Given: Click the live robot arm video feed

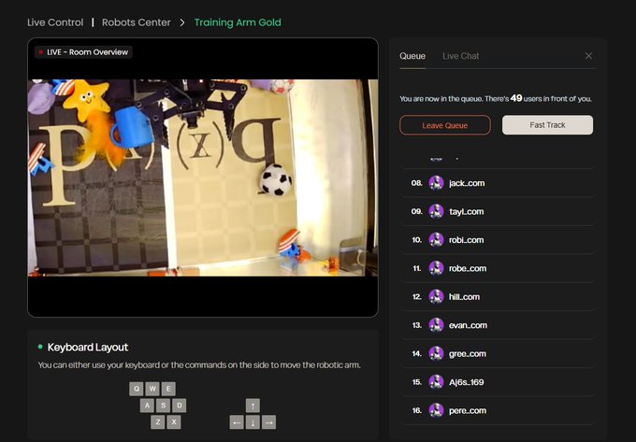Looking at the screenshot, I should pyautogui.click(x=203, y=178).
